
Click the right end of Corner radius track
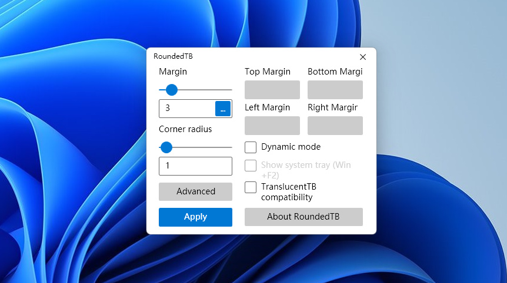coord(229,147)
